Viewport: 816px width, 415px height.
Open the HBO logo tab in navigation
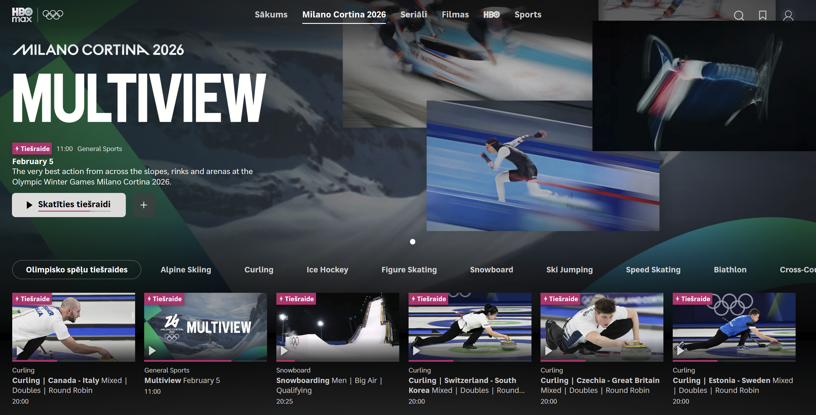point(491,15)
